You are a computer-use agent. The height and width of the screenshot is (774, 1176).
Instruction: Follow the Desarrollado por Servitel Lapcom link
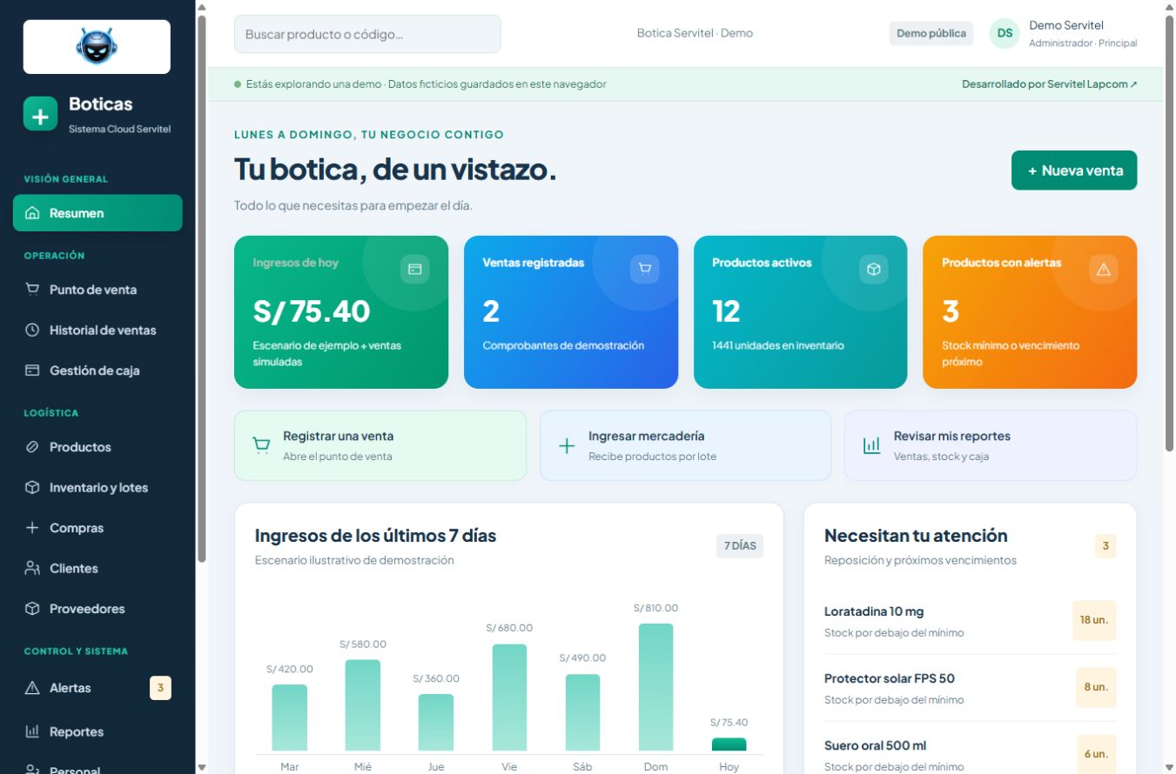(x=1049, y=84)
